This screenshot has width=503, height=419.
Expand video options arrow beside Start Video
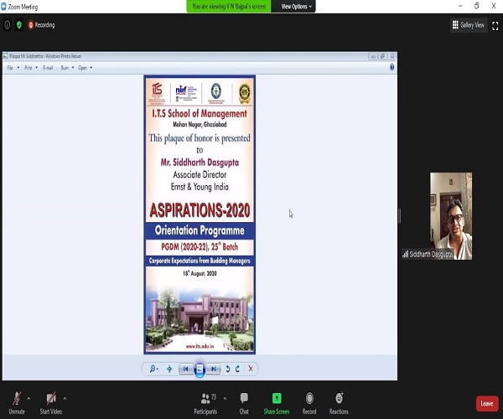tap(65, 399)
